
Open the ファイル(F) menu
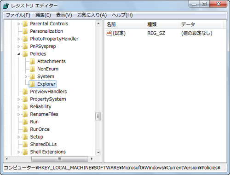(x=18, y=15)
